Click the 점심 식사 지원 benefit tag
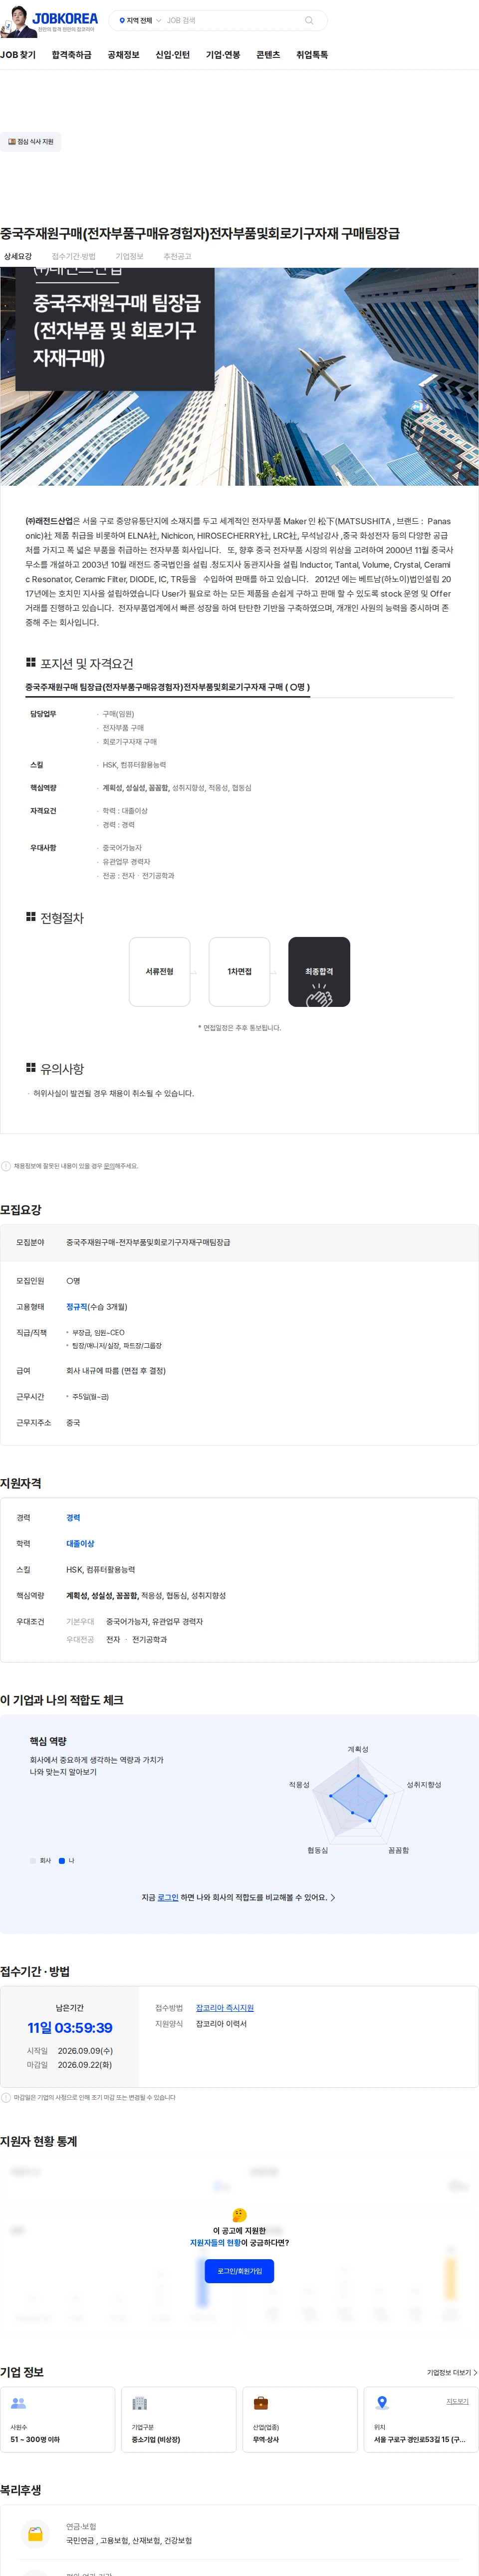Screen dimensions: 479x2576 pos(31,142)
